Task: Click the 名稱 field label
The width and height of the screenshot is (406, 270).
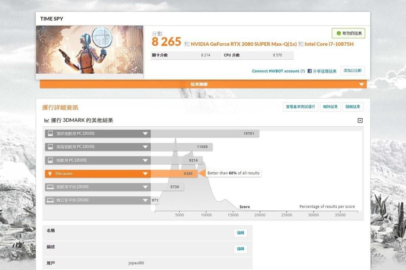Action: click(x=50, y=231)
